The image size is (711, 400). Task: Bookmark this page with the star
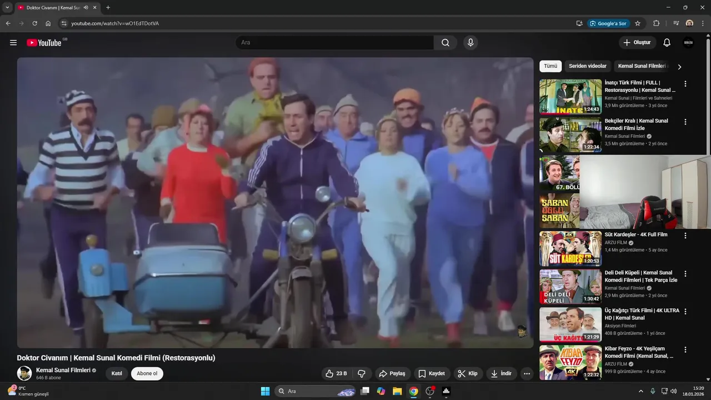pos(638,23)
